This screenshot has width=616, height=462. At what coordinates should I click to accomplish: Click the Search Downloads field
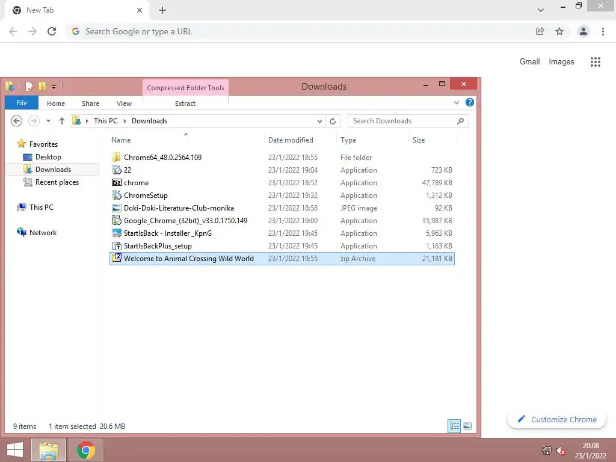coord(408,121)
